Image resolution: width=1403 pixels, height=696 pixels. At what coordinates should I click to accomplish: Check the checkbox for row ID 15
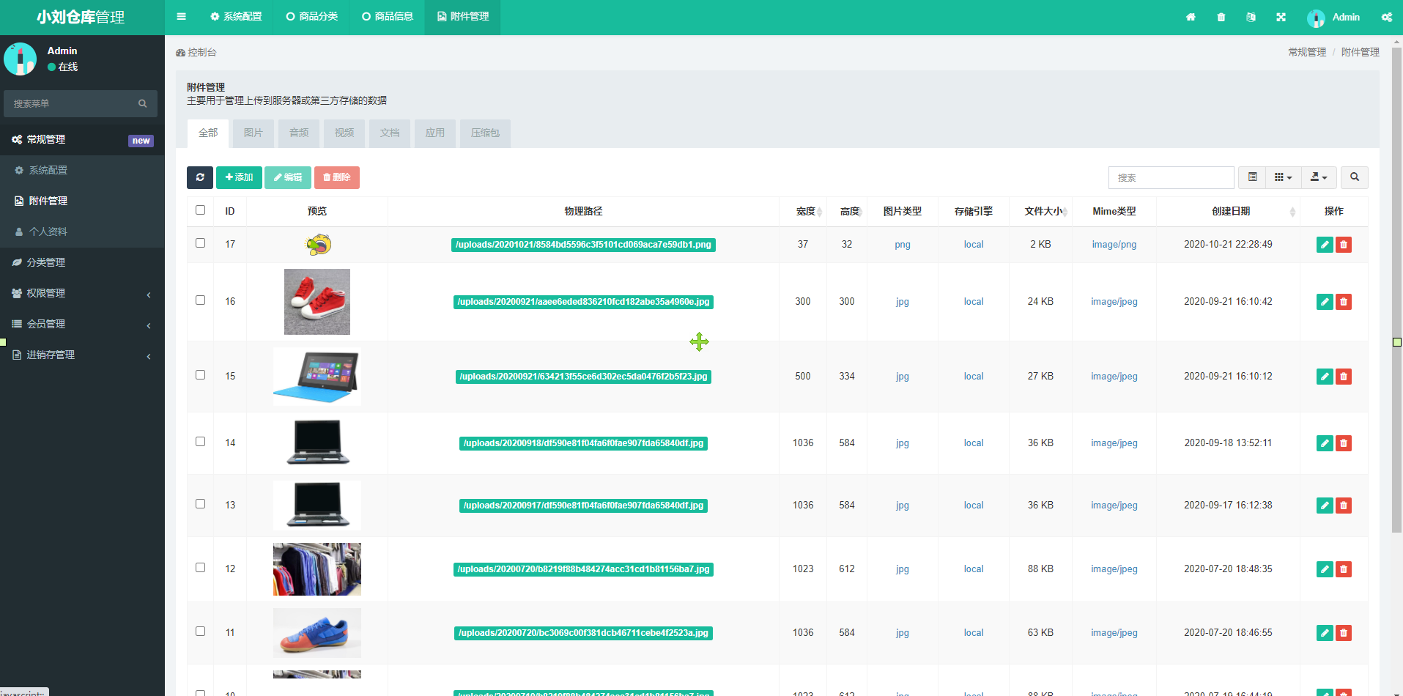pyautogui.click(x=200, y=375)
